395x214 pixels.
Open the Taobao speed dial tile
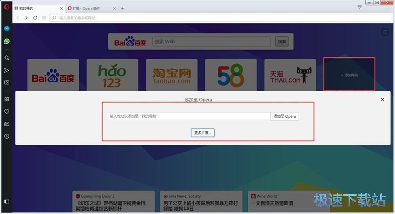point(171,75)
